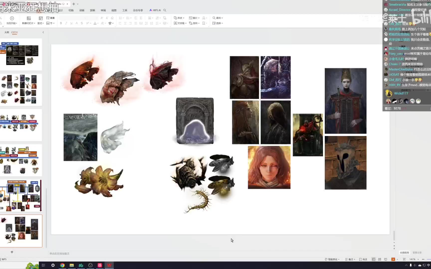Click the bulleted list icon
Viewport: 431px width, 269px height.
click(121, 18)
